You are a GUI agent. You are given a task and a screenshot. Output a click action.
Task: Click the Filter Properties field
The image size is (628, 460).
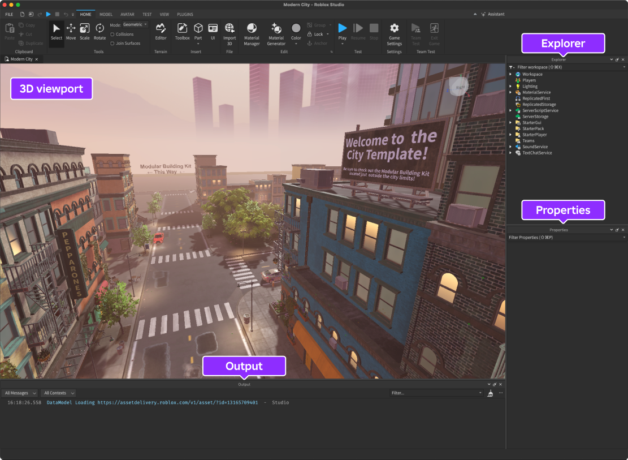point(566,238)
